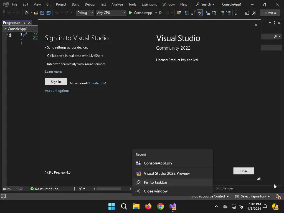
Task: Open file using the folder toolbar icon
Action: 36,13
